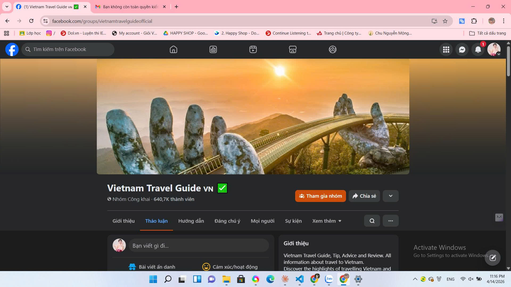
Task: Open the ENG language indicator
Action: pos(451,279)
